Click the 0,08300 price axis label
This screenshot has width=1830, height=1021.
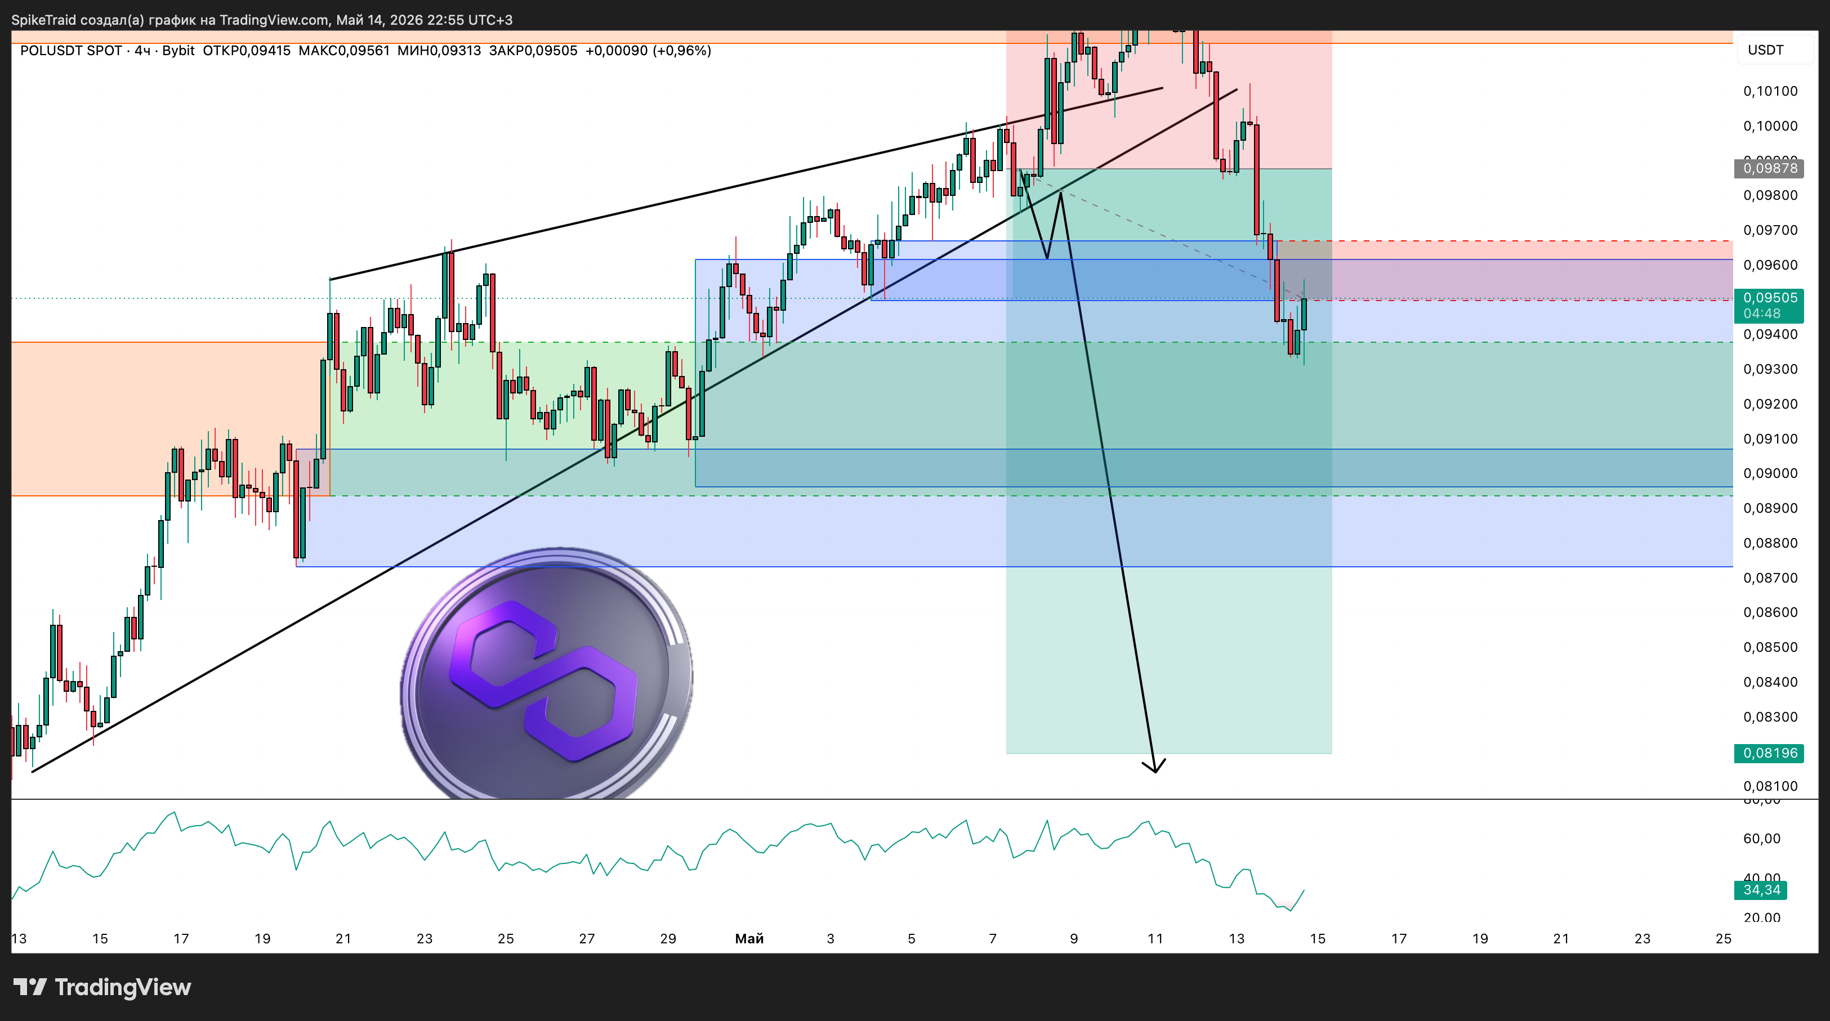pyautogui.click(x=1770, y=717)
